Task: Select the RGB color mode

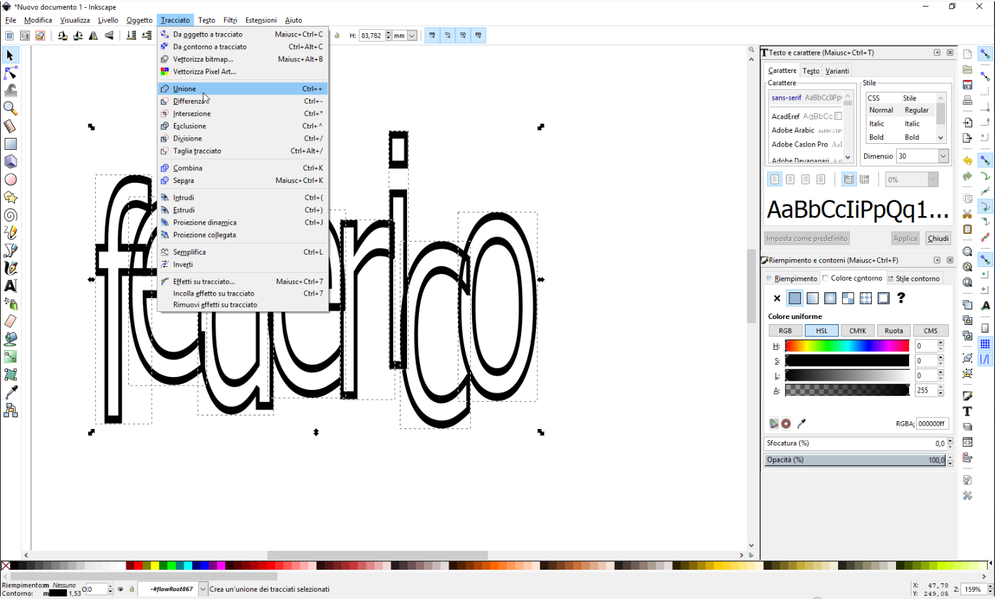Action: (785, 331)
